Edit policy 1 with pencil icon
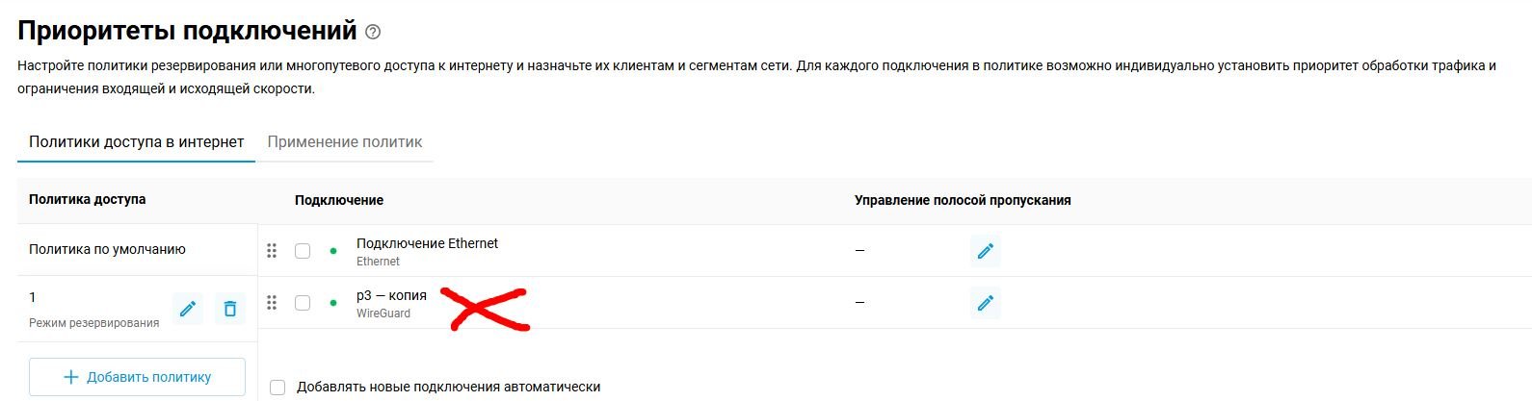The width and height of the screenshot is (1532, 401). coord(188,309)
